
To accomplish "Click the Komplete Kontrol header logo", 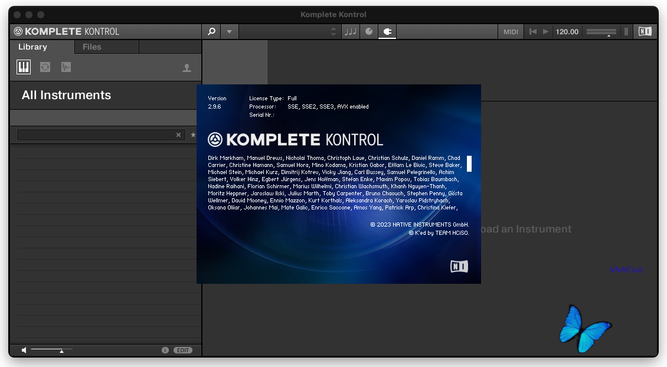I will point(66,31).
